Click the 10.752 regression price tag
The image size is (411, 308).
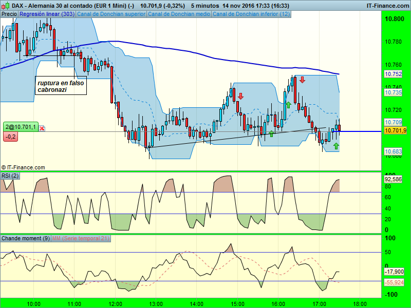click(393, 74)
